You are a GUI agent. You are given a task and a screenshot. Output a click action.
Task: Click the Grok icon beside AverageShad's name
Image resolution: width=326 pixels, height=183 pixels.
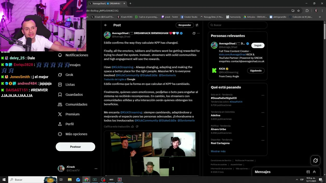click(x=194, y=33)
